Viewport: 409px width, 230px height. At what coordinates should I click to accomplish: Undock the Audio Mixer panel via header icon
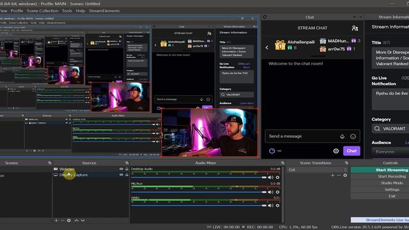[282, 163]
